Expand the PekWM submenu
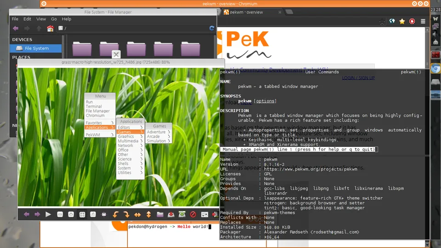Image resolution: width=441 pixels, height=248 pixels. pyautogui.click(x=100, y=135)
